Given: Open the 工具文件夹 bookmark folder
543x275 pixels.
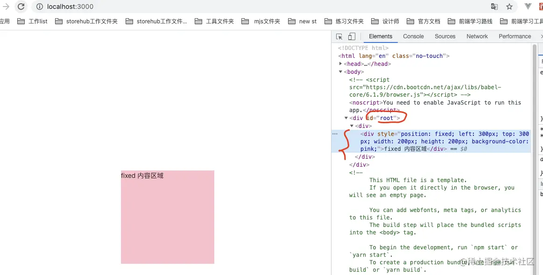Looking at the screenshot, I should click(214, 21).
